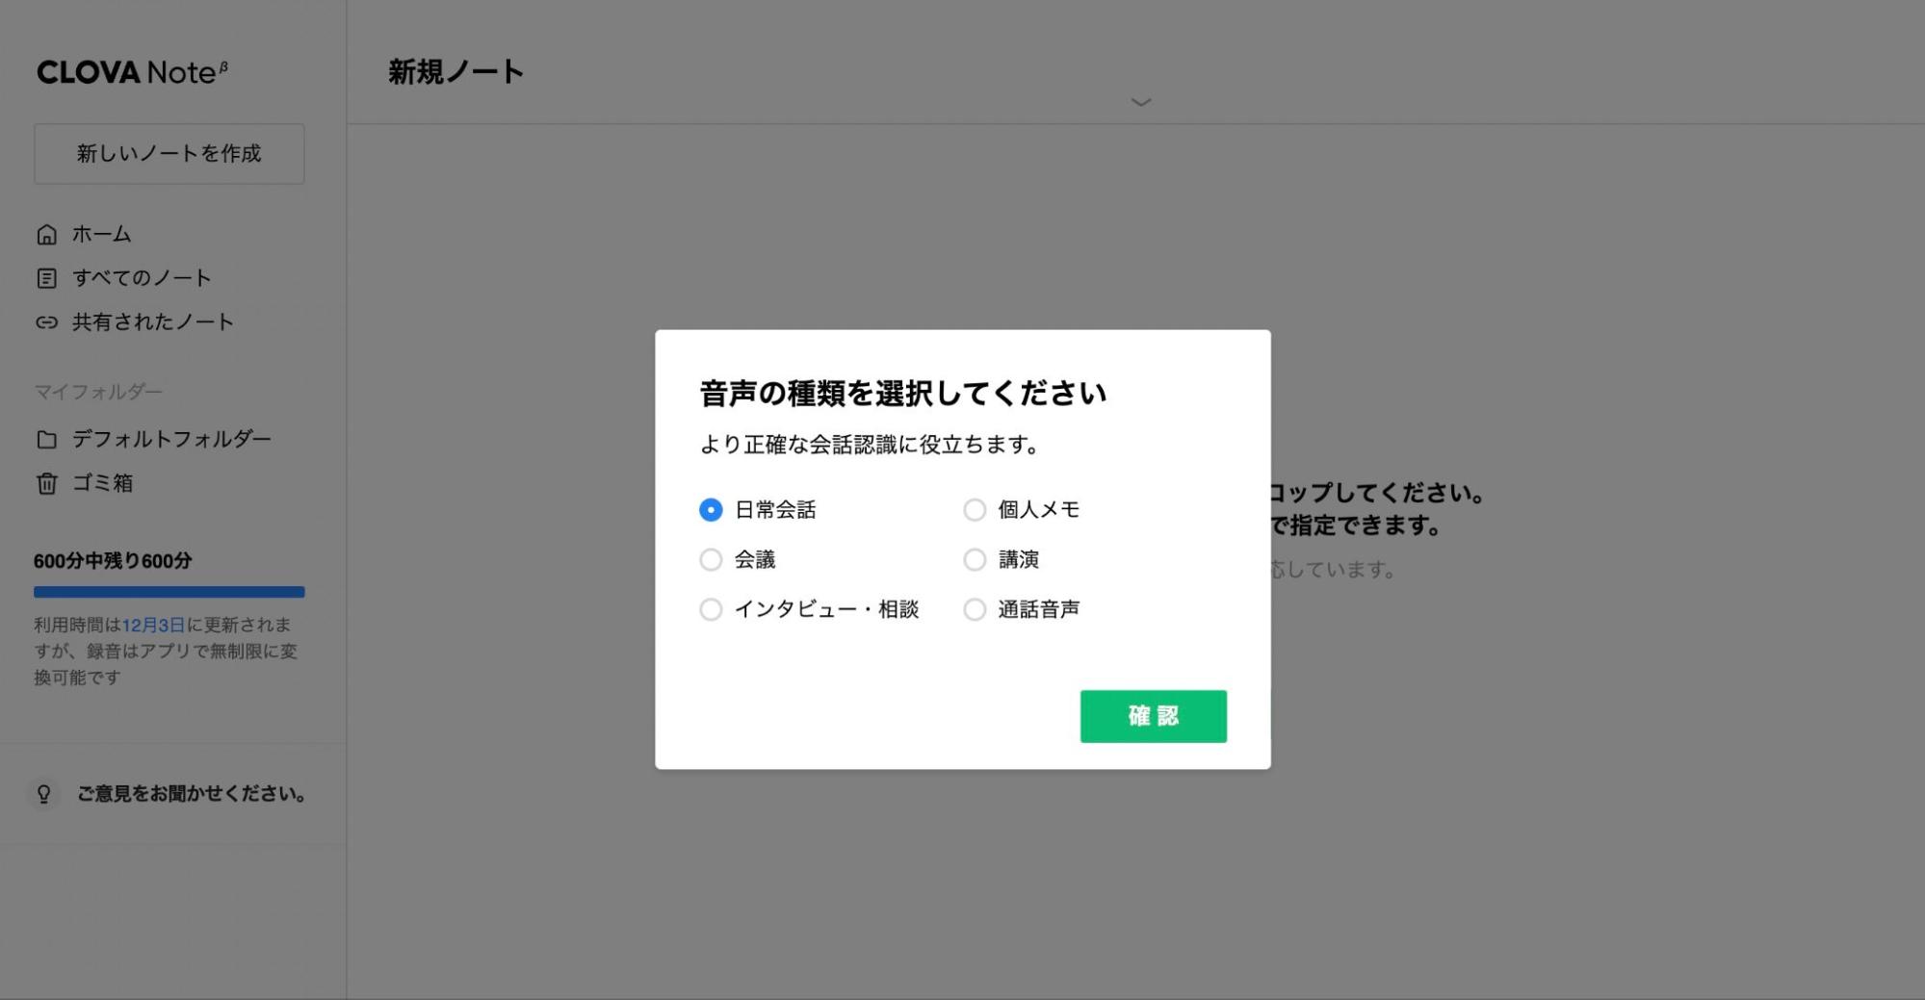Image resolution: width=1925 pixels, height=1000 pixels.
Task: Choose インタビュー・相談 audio type
Action: point(711,610)
